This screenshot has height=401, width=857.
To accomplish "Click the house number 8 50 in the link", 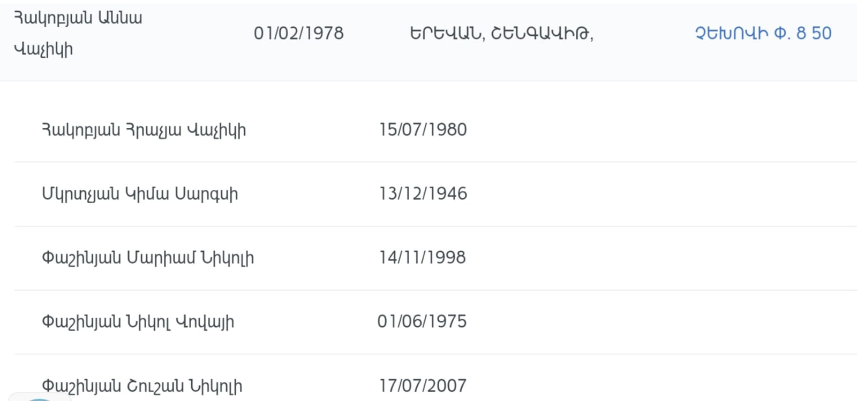I will click(814, 34).
